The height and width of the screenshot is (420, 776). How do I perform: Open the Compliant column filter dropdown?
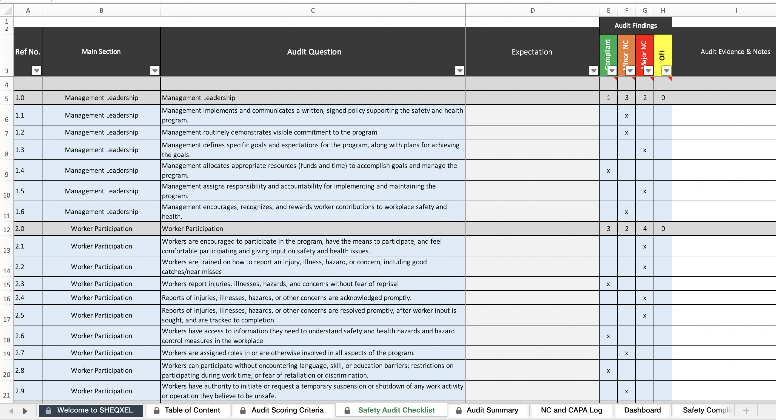(x=612, y=71)
